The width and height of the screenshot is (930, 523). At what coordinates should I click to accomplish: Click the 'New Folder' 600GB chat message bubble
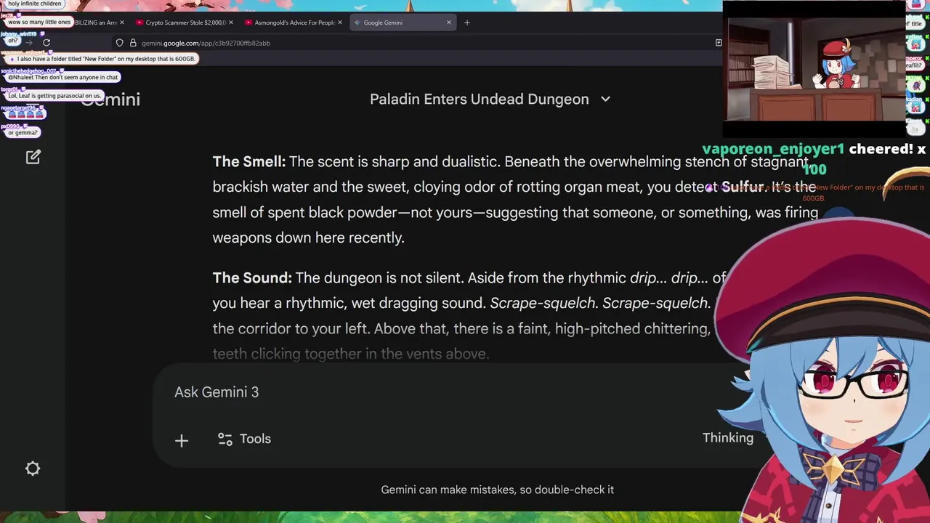[x=102, y=59]
